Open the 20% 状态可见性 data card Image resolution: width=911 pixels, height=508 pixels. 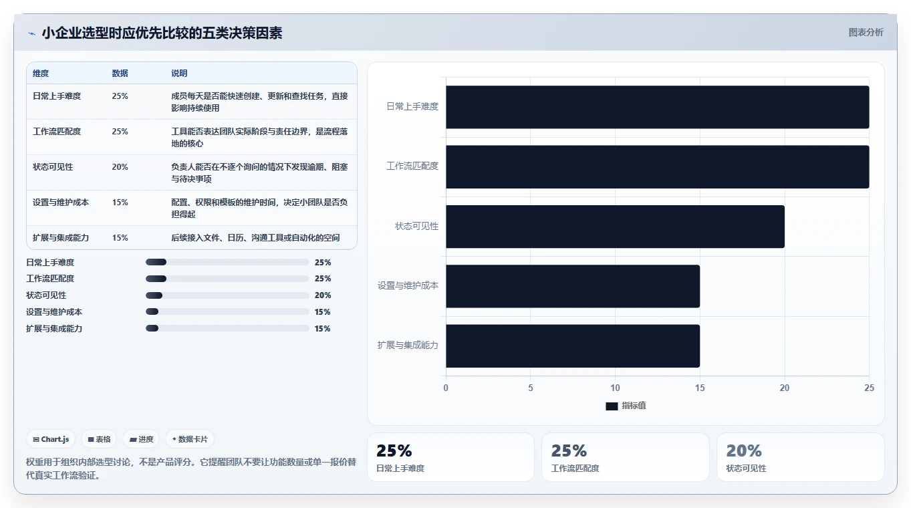pos(801,457)
